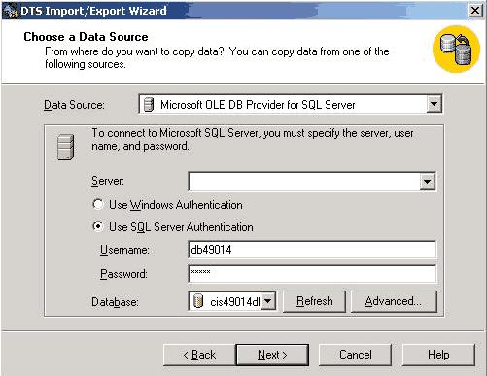Cancel the wizard

[356, 355]
